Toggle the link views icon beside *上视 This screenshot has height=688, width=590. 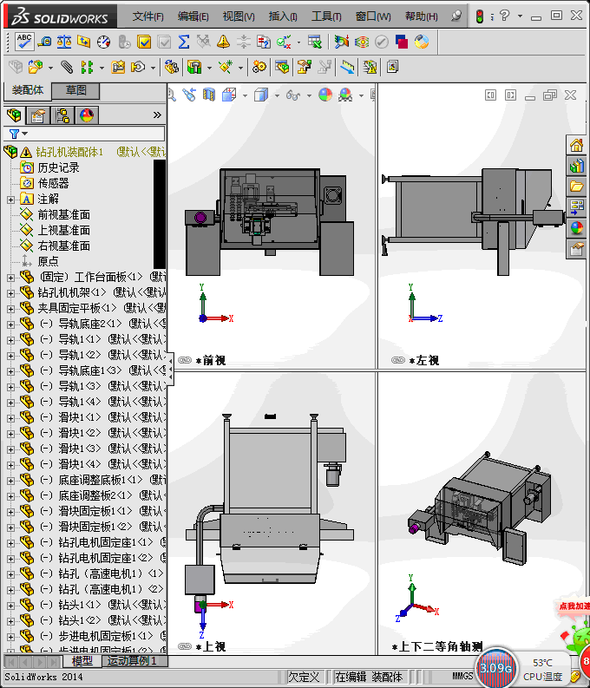click(x=185, y=646)
